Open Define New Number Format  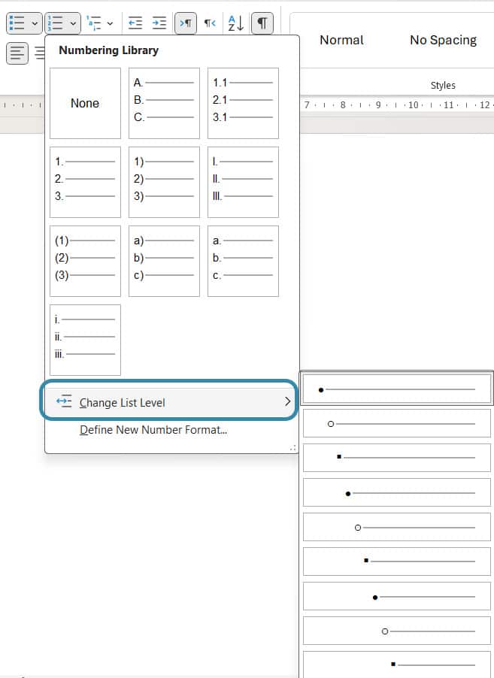(153, 430)
